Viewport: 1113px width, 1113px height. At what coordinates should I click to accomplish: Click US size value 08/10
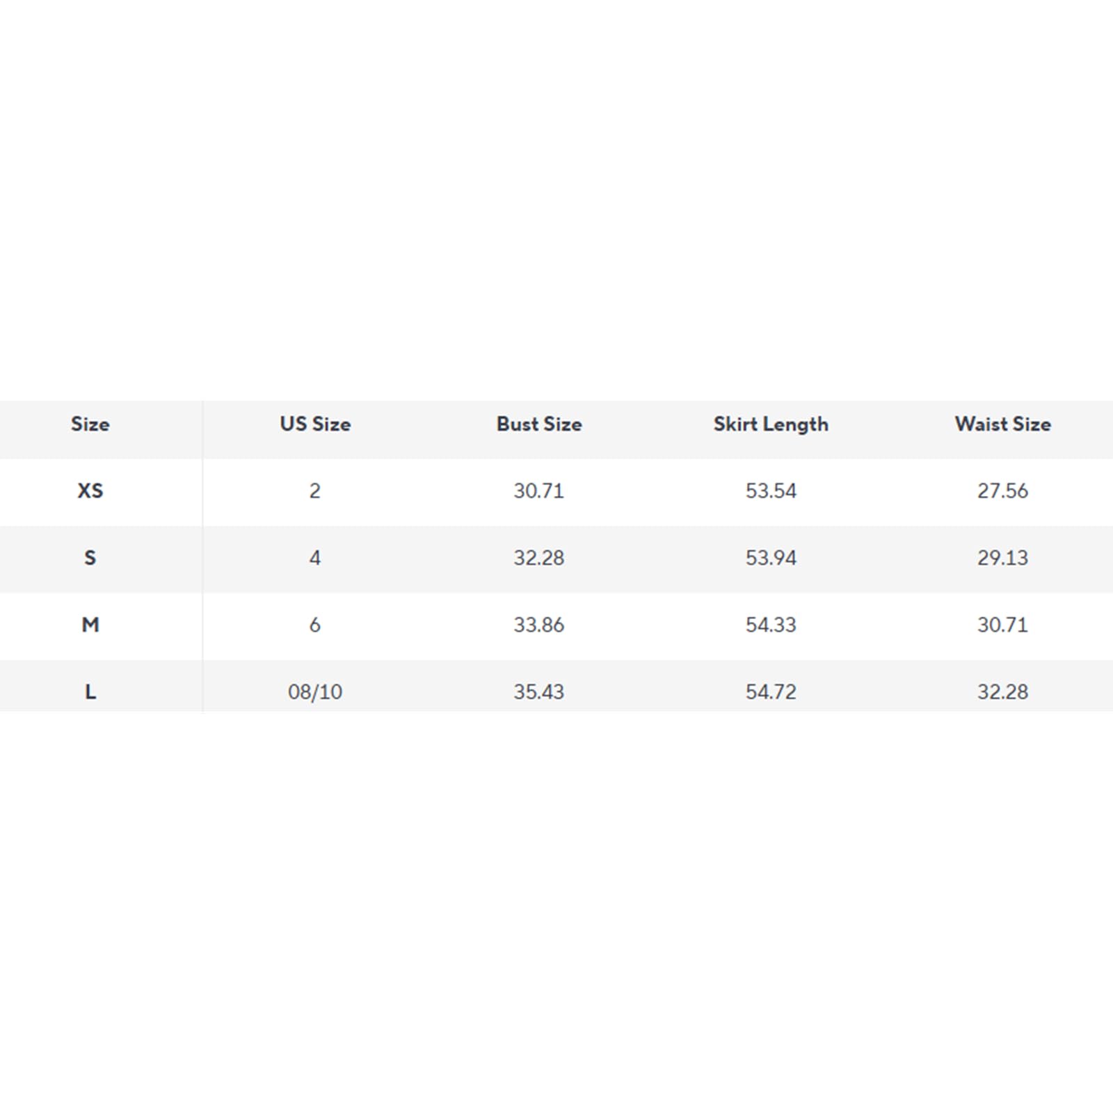coord(315,691)
